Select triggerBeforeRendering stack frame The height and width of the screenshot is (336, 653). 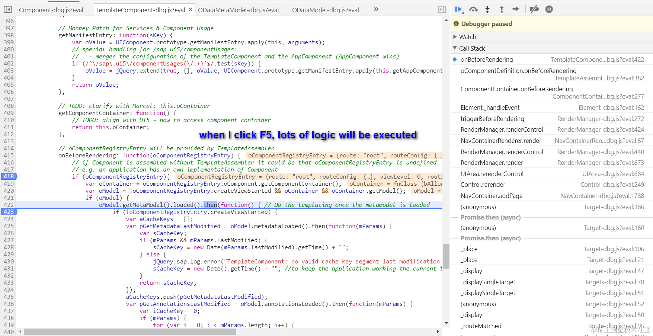click(x=551, y=119)
